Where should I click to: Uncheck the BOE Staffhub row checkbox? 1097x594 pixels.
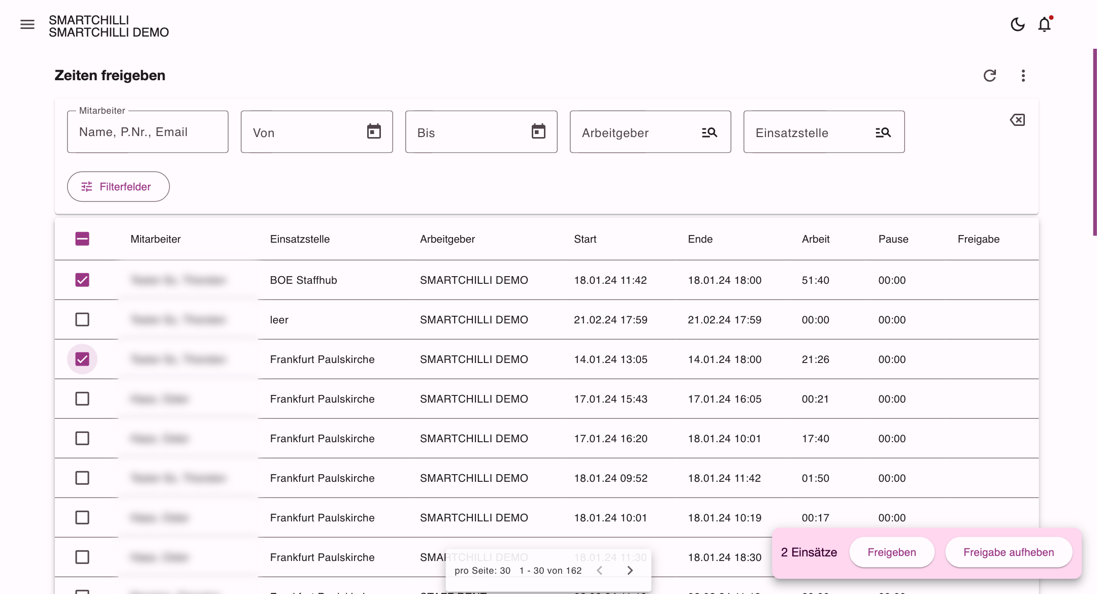pyautogui.click(x=82, y=280)
